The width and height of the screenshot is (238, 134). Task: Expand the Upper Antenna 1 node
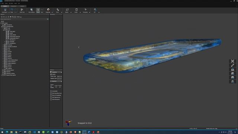(x=3, y=62)
